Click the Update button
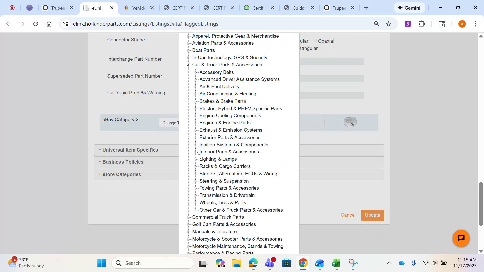 pos(373,215)
